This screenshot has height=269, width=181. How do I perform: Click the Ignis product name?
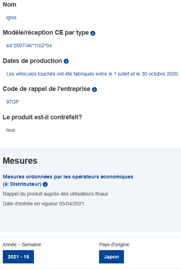[x=11, y=18]
